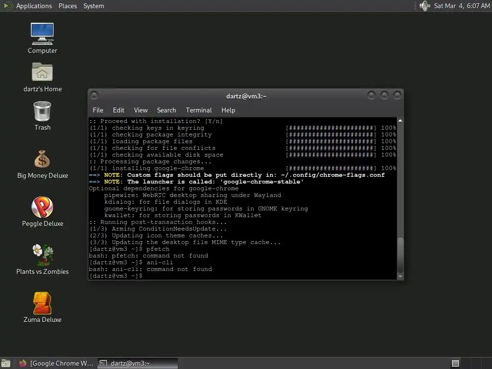
Task: Click 'bash: ani-cli: command not found' line
Action: 150,269
